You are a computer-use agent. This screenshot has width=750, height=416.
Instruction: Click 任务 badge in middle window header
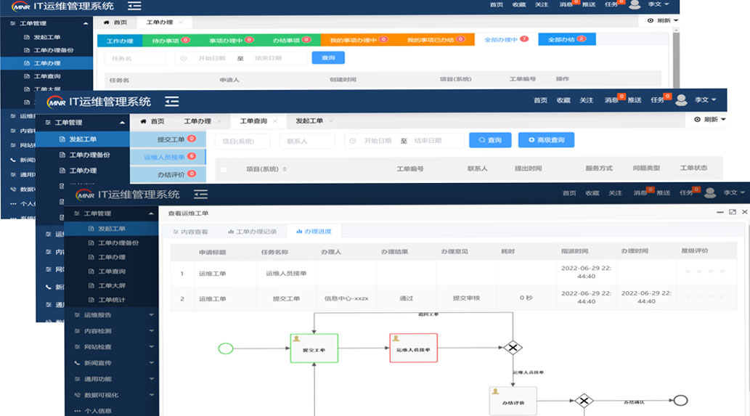pos(667,97)
